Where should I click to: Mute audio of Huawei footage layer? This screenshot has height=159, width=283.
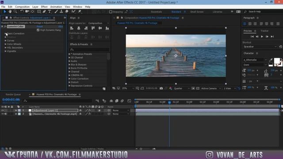(x=6, y=114)
